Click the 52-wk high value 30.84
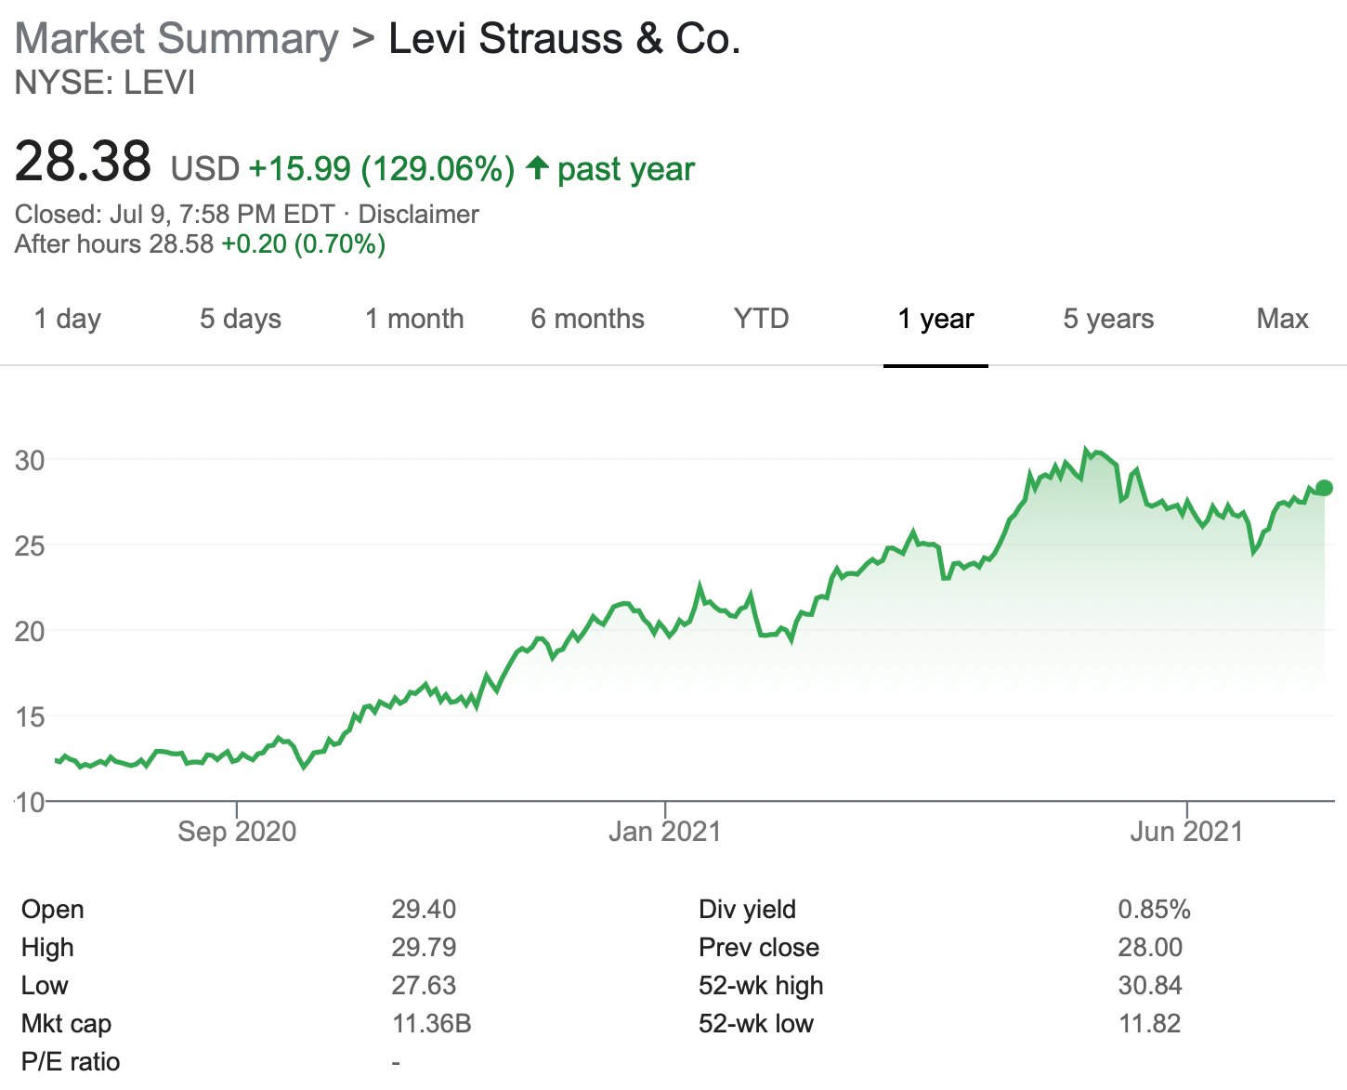 pyautogui.click(x=1150, y=985)
